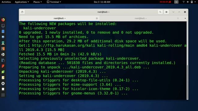Open the tab list dropdown arrow
This screenshot has height=111, width=198.
[x=185, y=18]
